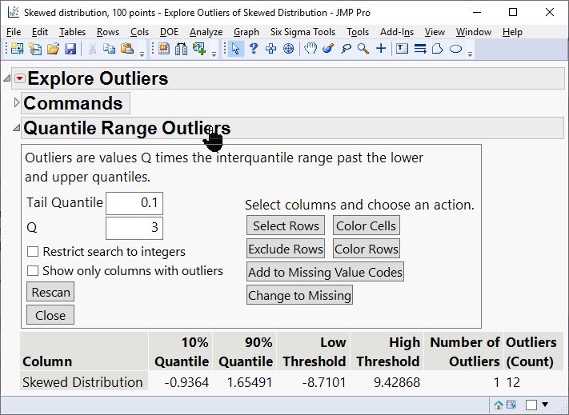This screenshot has height=415, width=569.
Task: Open the JMP home window icon
Action: 499,405
